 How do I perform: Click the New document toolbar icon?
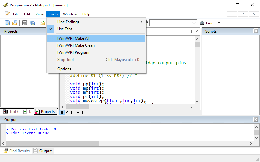click(7, 23)
